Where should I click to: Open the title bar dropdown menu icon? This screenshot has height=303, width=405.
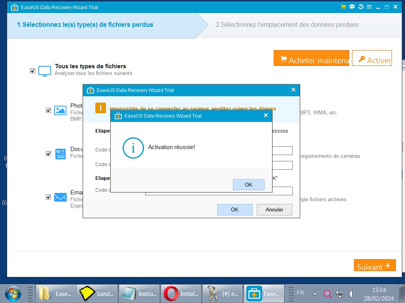click(369, 7)
